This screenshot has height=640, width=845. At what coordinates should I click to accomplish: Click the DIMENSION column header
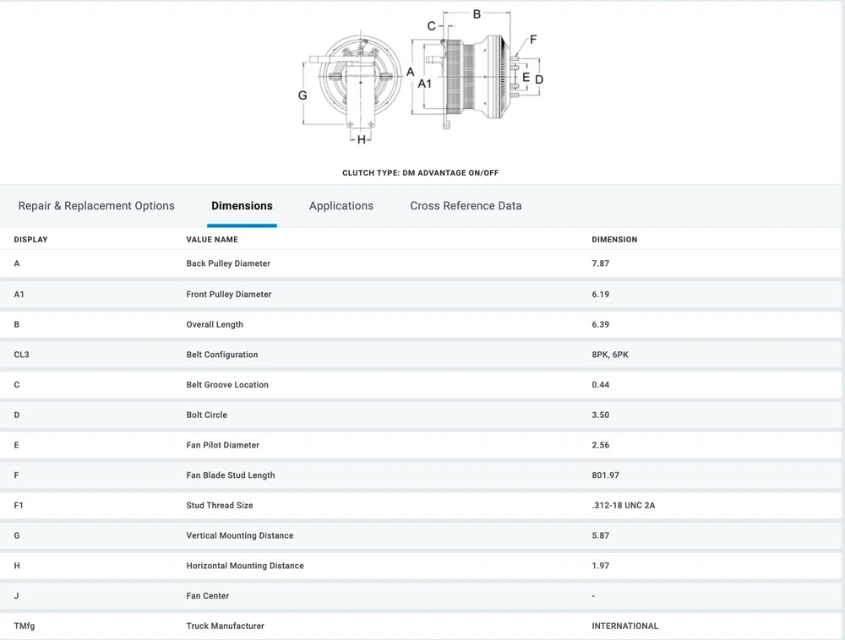[x=614, y=240]
